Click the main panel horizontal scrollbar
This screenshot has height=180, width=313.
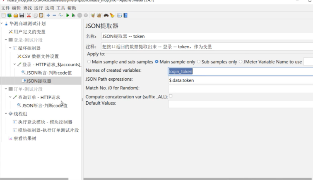pos(197,179)
